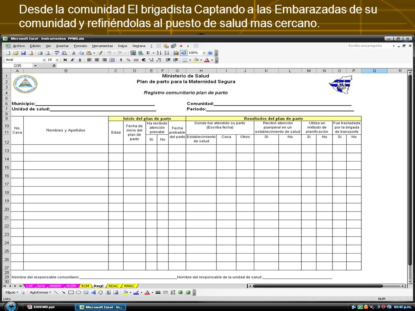415x311 pixels.
Task: Run the spelling check icon
Action: pyautogui.click(x=57, y=53)
